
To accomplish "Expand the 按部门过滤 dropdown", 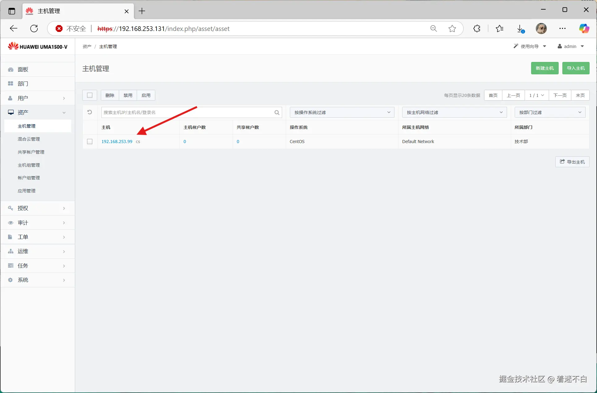I will [x=550, y=112].
